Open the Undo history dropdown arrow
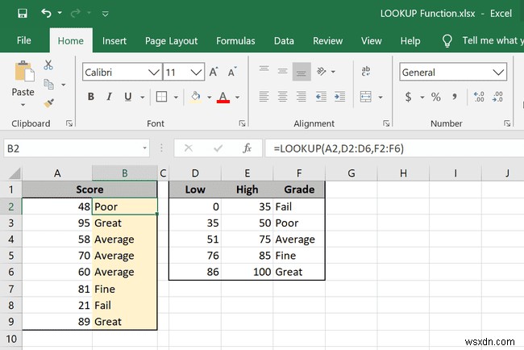The image size is (524, 350). [60, 13]
